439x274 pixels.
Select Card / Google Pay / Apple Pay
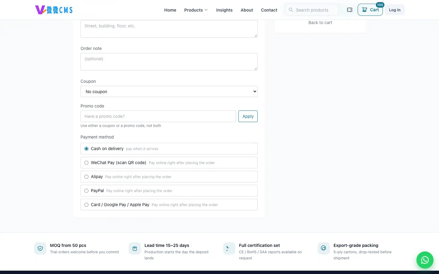click(x=169, y=205)
